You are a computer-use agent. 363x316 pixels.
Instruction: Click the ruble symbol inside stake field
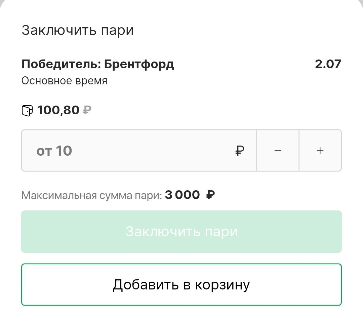click(x=239, y=151)
